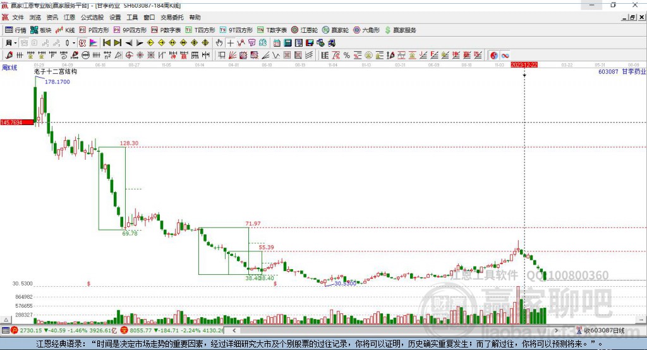Collapse volume panel with triangle button

(6, 320)
